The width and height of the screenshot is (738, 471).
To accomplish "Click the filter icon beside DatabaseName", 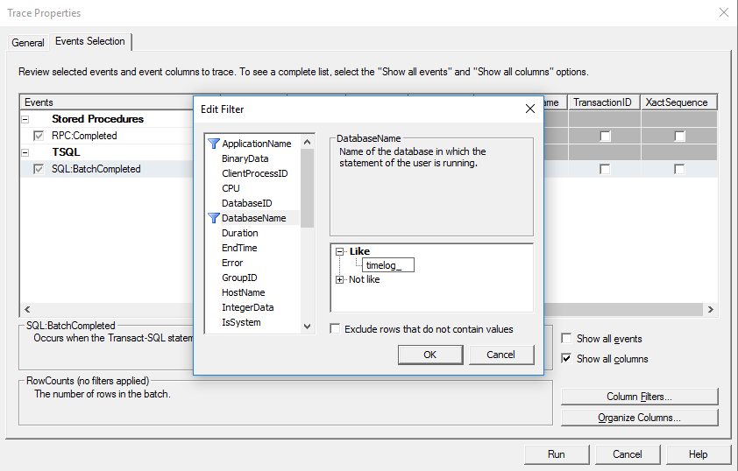I will (213, 218).
